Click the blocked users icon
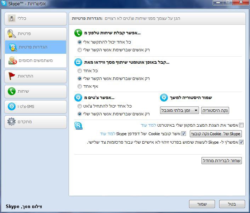This screenshot has width=250, height=213. 13,61
